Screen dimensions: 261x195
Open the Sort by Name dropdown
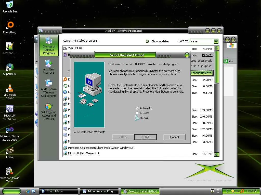tap(216, 41)
